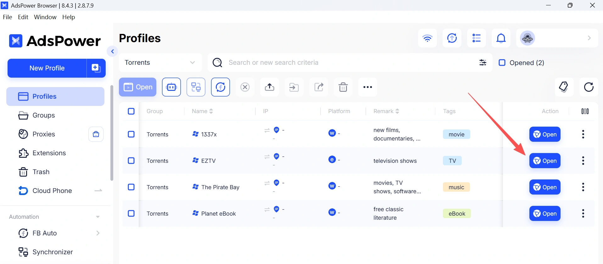
Task: Check the Planet eBook profile checkbox
Action: click(x=131, y=213)
